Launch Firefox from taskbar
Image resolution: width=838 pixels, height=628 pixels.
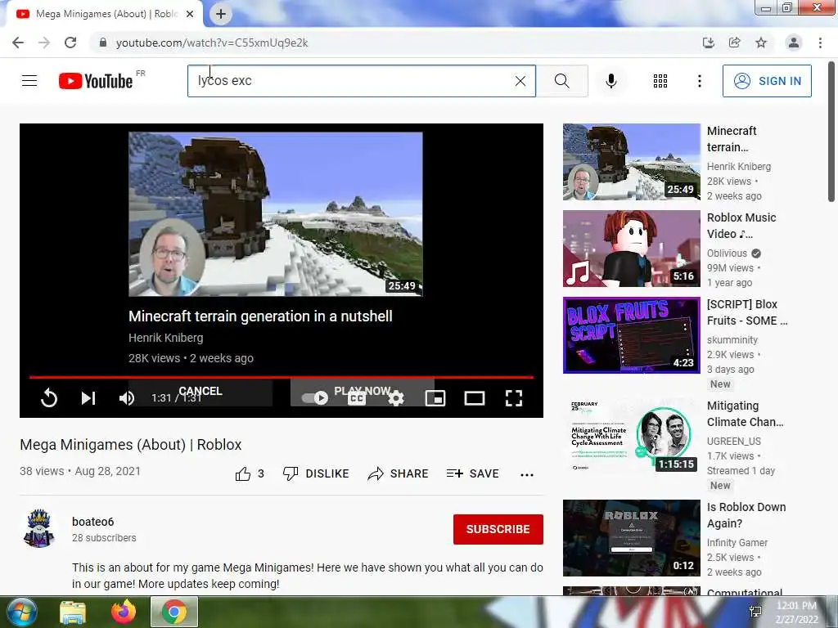tap(124, 612)
